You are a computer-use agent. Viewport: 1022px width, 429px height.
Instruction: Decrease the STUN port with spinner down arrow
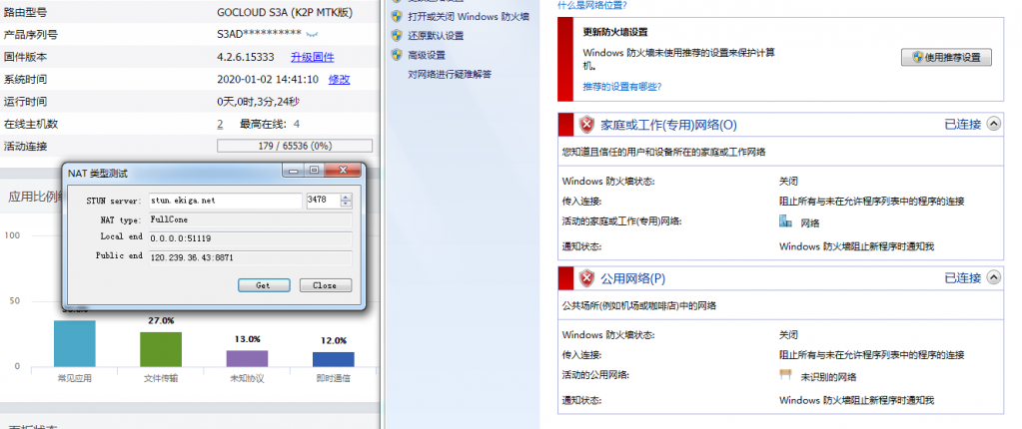(346, 205)
